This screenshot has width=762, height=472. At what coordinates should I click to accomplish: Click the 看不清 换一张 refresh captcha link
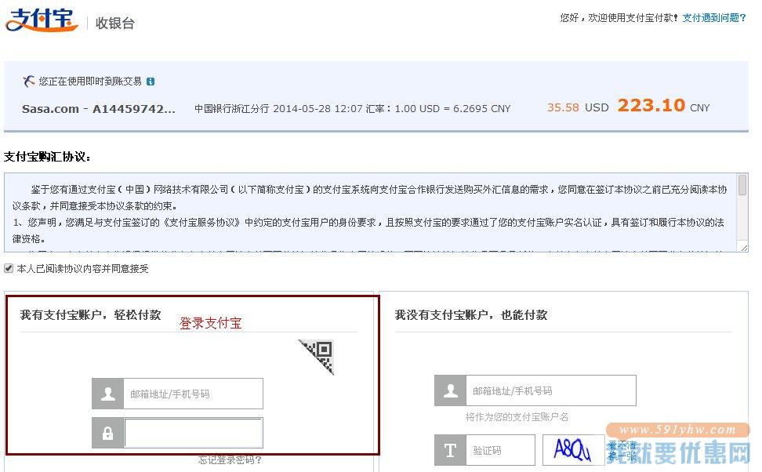(x=622, y=451)
